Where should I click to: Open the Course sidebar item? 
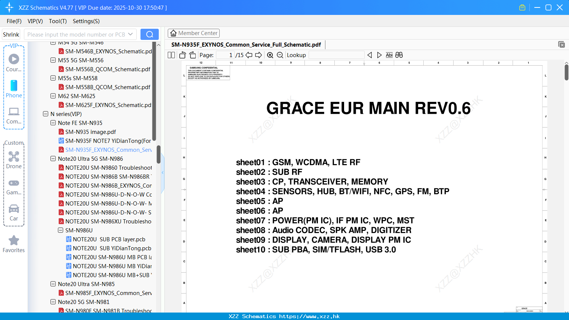14,63
